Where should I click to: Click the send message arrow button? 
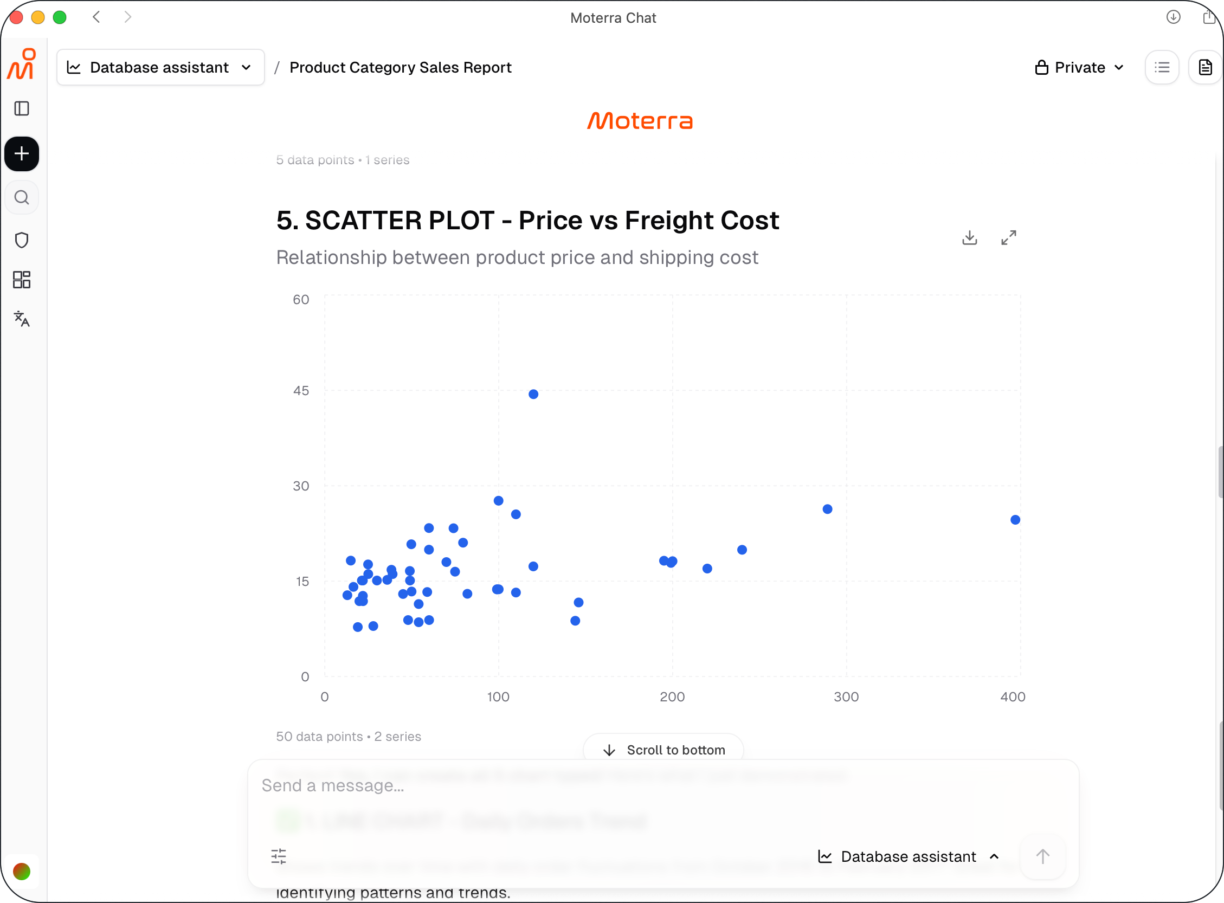(1042, 856)
